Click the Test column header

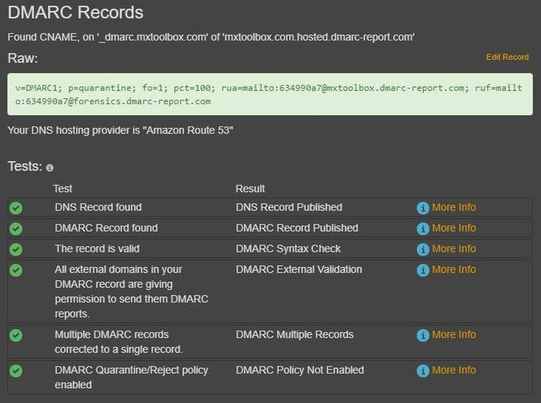pos(63,188)
